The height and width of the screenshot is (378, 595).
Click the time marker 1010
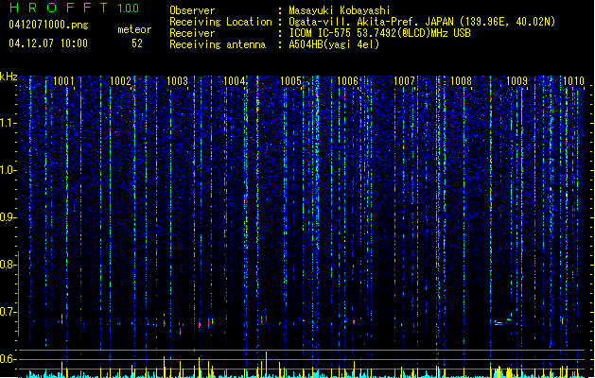573,81
